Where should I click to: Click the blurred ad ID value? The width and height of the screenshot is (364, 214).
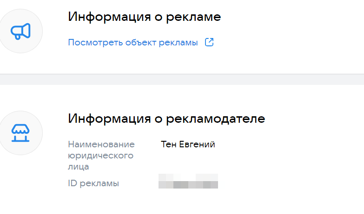tap(188, 181)
